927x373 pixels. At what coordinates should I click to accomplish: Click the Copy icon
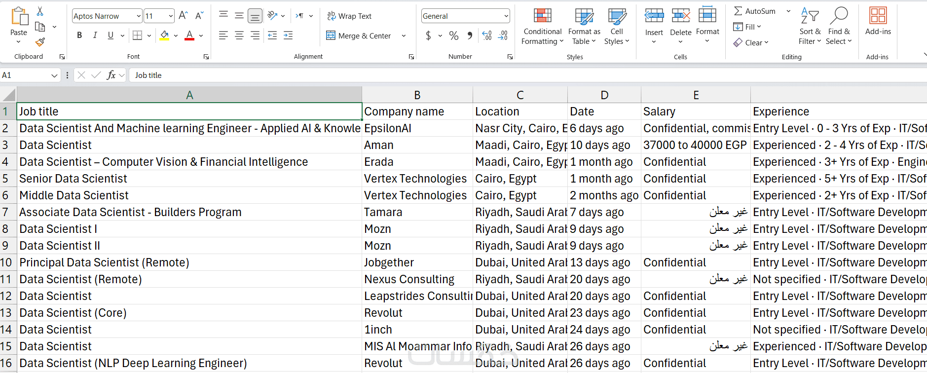[x=40, y=27]
